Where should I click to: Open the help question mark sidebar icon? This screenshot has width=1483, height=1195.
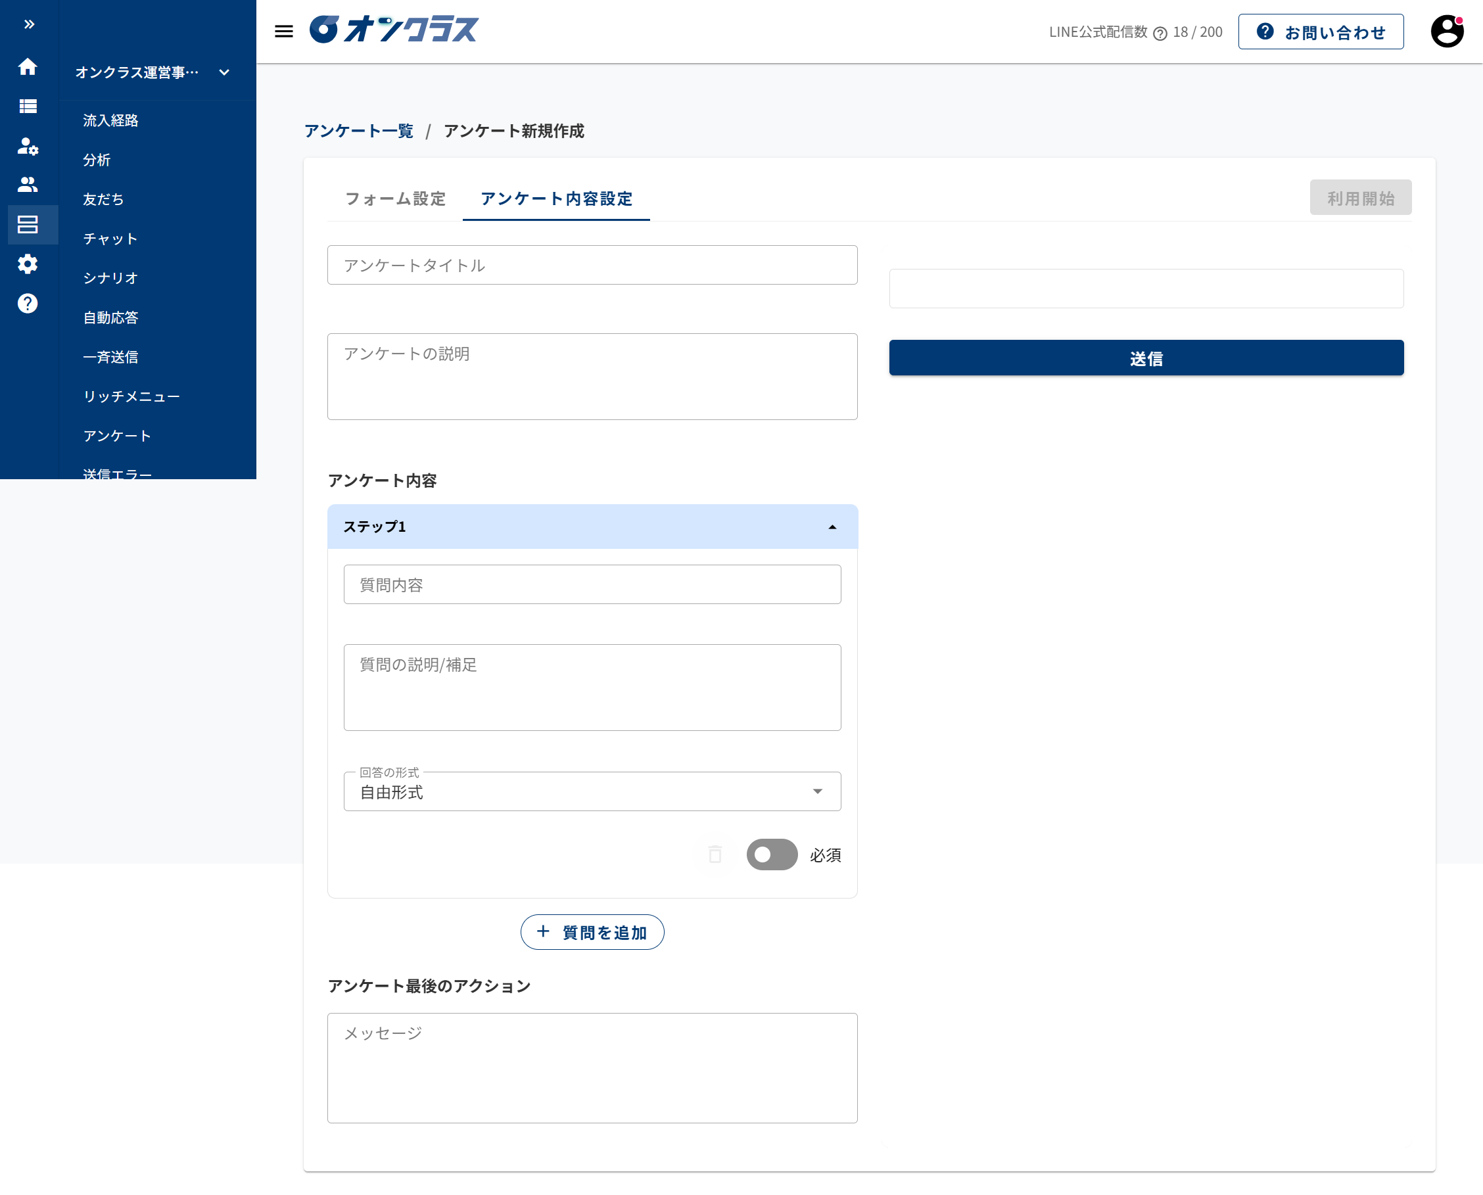point(28,304)
